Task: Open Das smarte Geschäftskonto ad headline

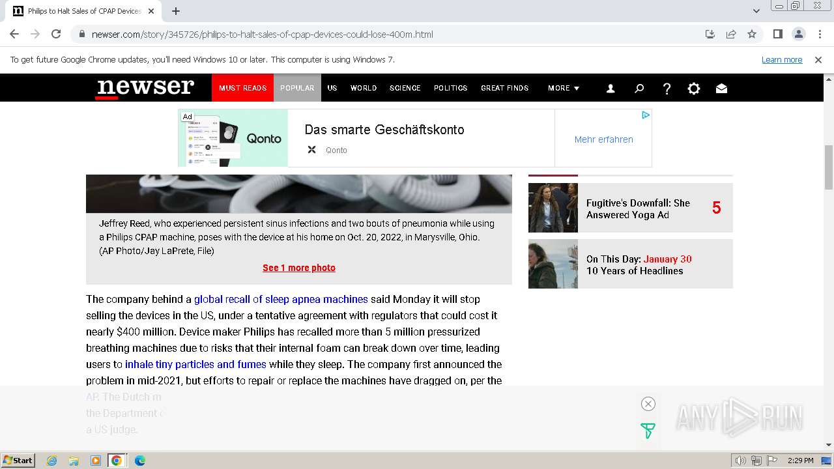Action: coord(384,130)
